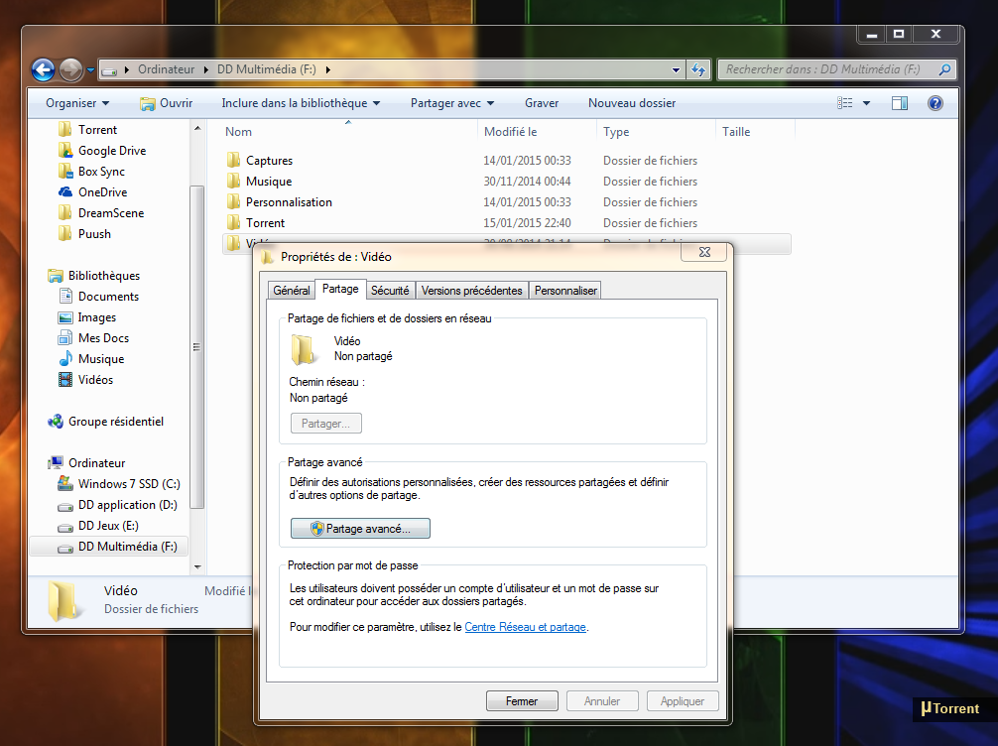Viewport: 998px width, 746px height.
Task: Switch to the Sécurité tab
Action: tap(390, 291)
